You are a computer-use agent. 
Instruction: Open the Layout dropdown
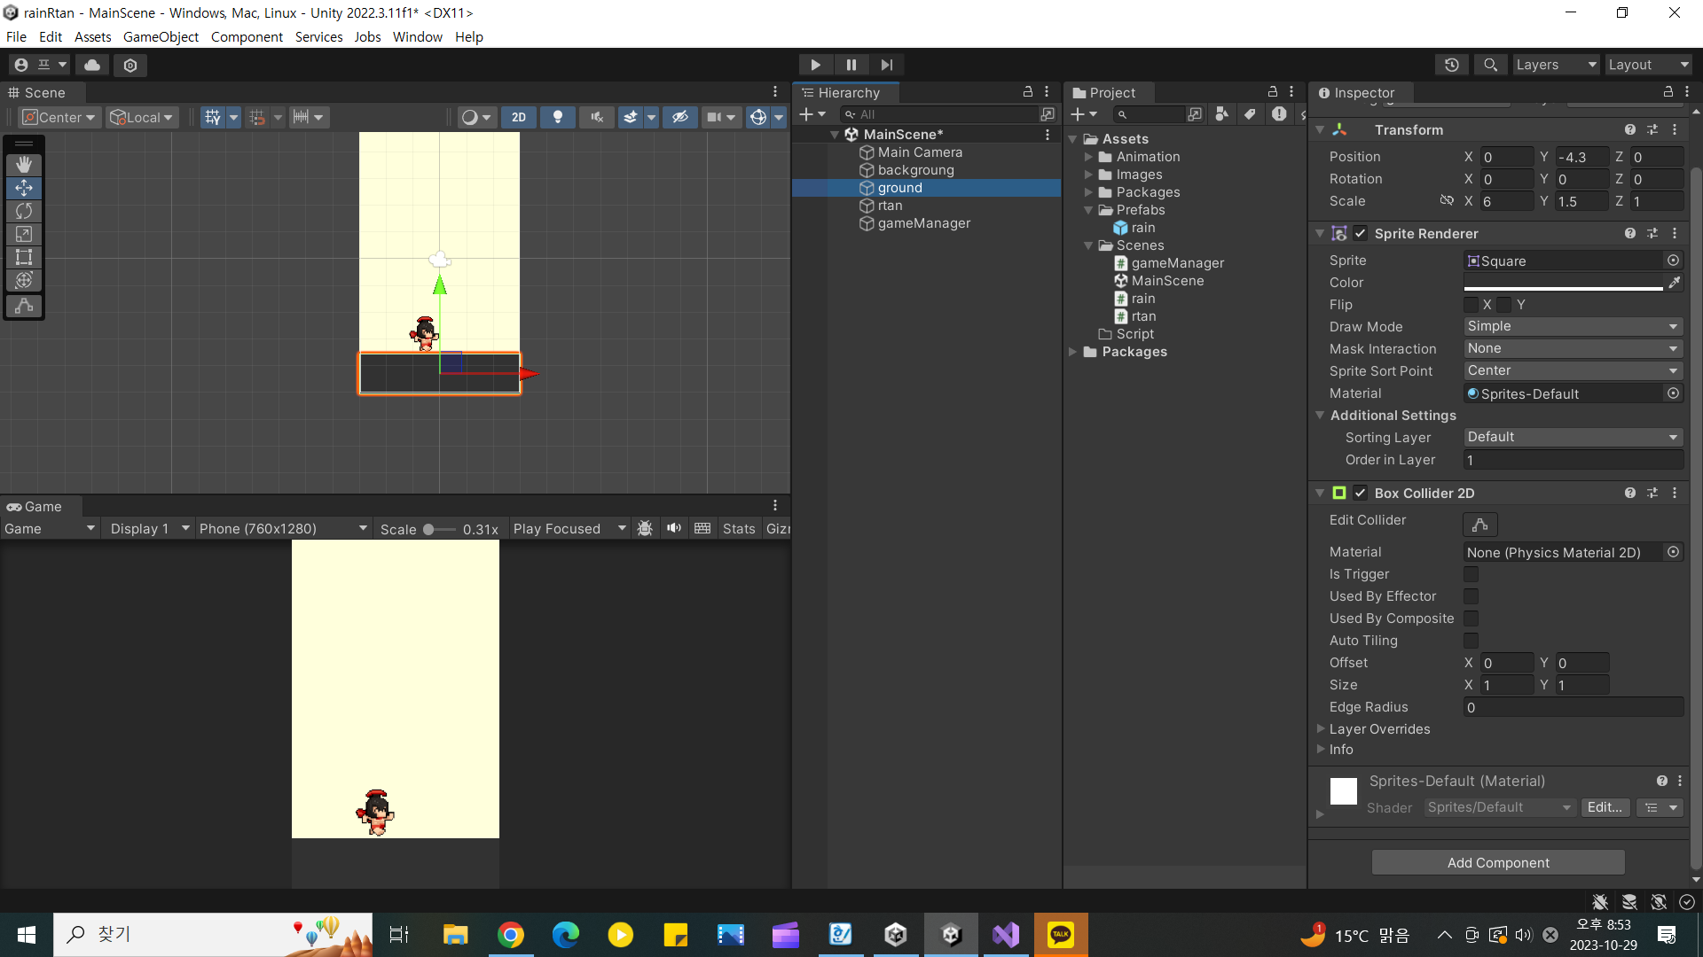coord(1649,65)
